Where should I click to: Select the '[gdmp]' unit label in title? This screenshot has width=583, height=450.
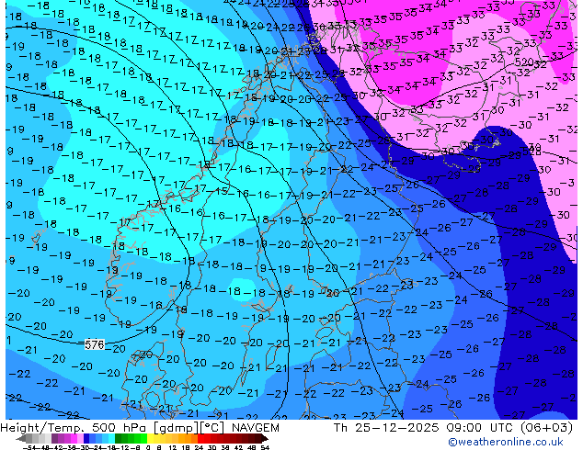tap(177, 428)
